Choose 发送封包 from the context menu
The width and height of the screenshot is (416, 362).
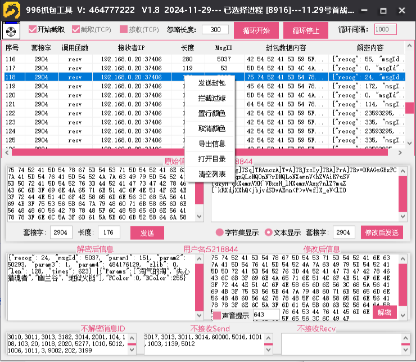pyautogui.click(x=212, y=83)
